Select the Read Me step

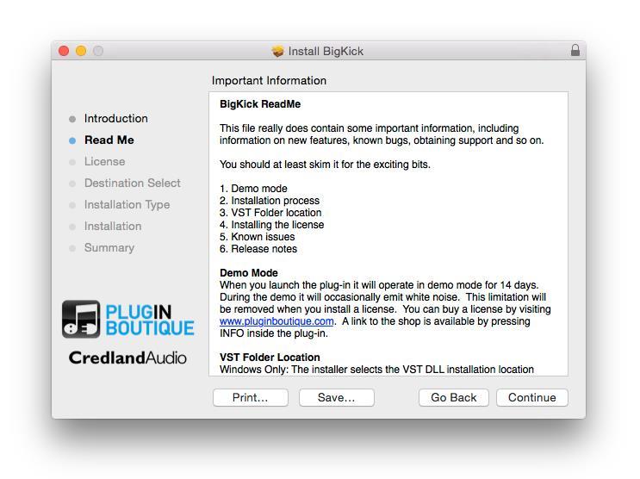109,140
